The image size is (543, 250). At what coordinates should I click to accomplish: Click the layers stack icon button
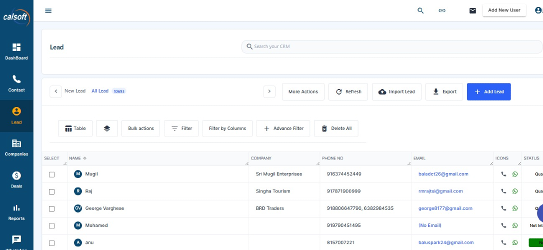(106, 128)
